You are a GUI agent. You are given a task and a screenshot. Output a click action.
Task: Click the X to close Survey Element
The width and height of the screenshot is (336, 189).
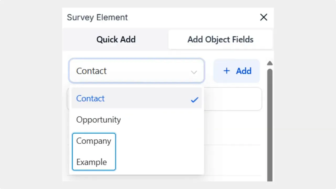point(264,17)
